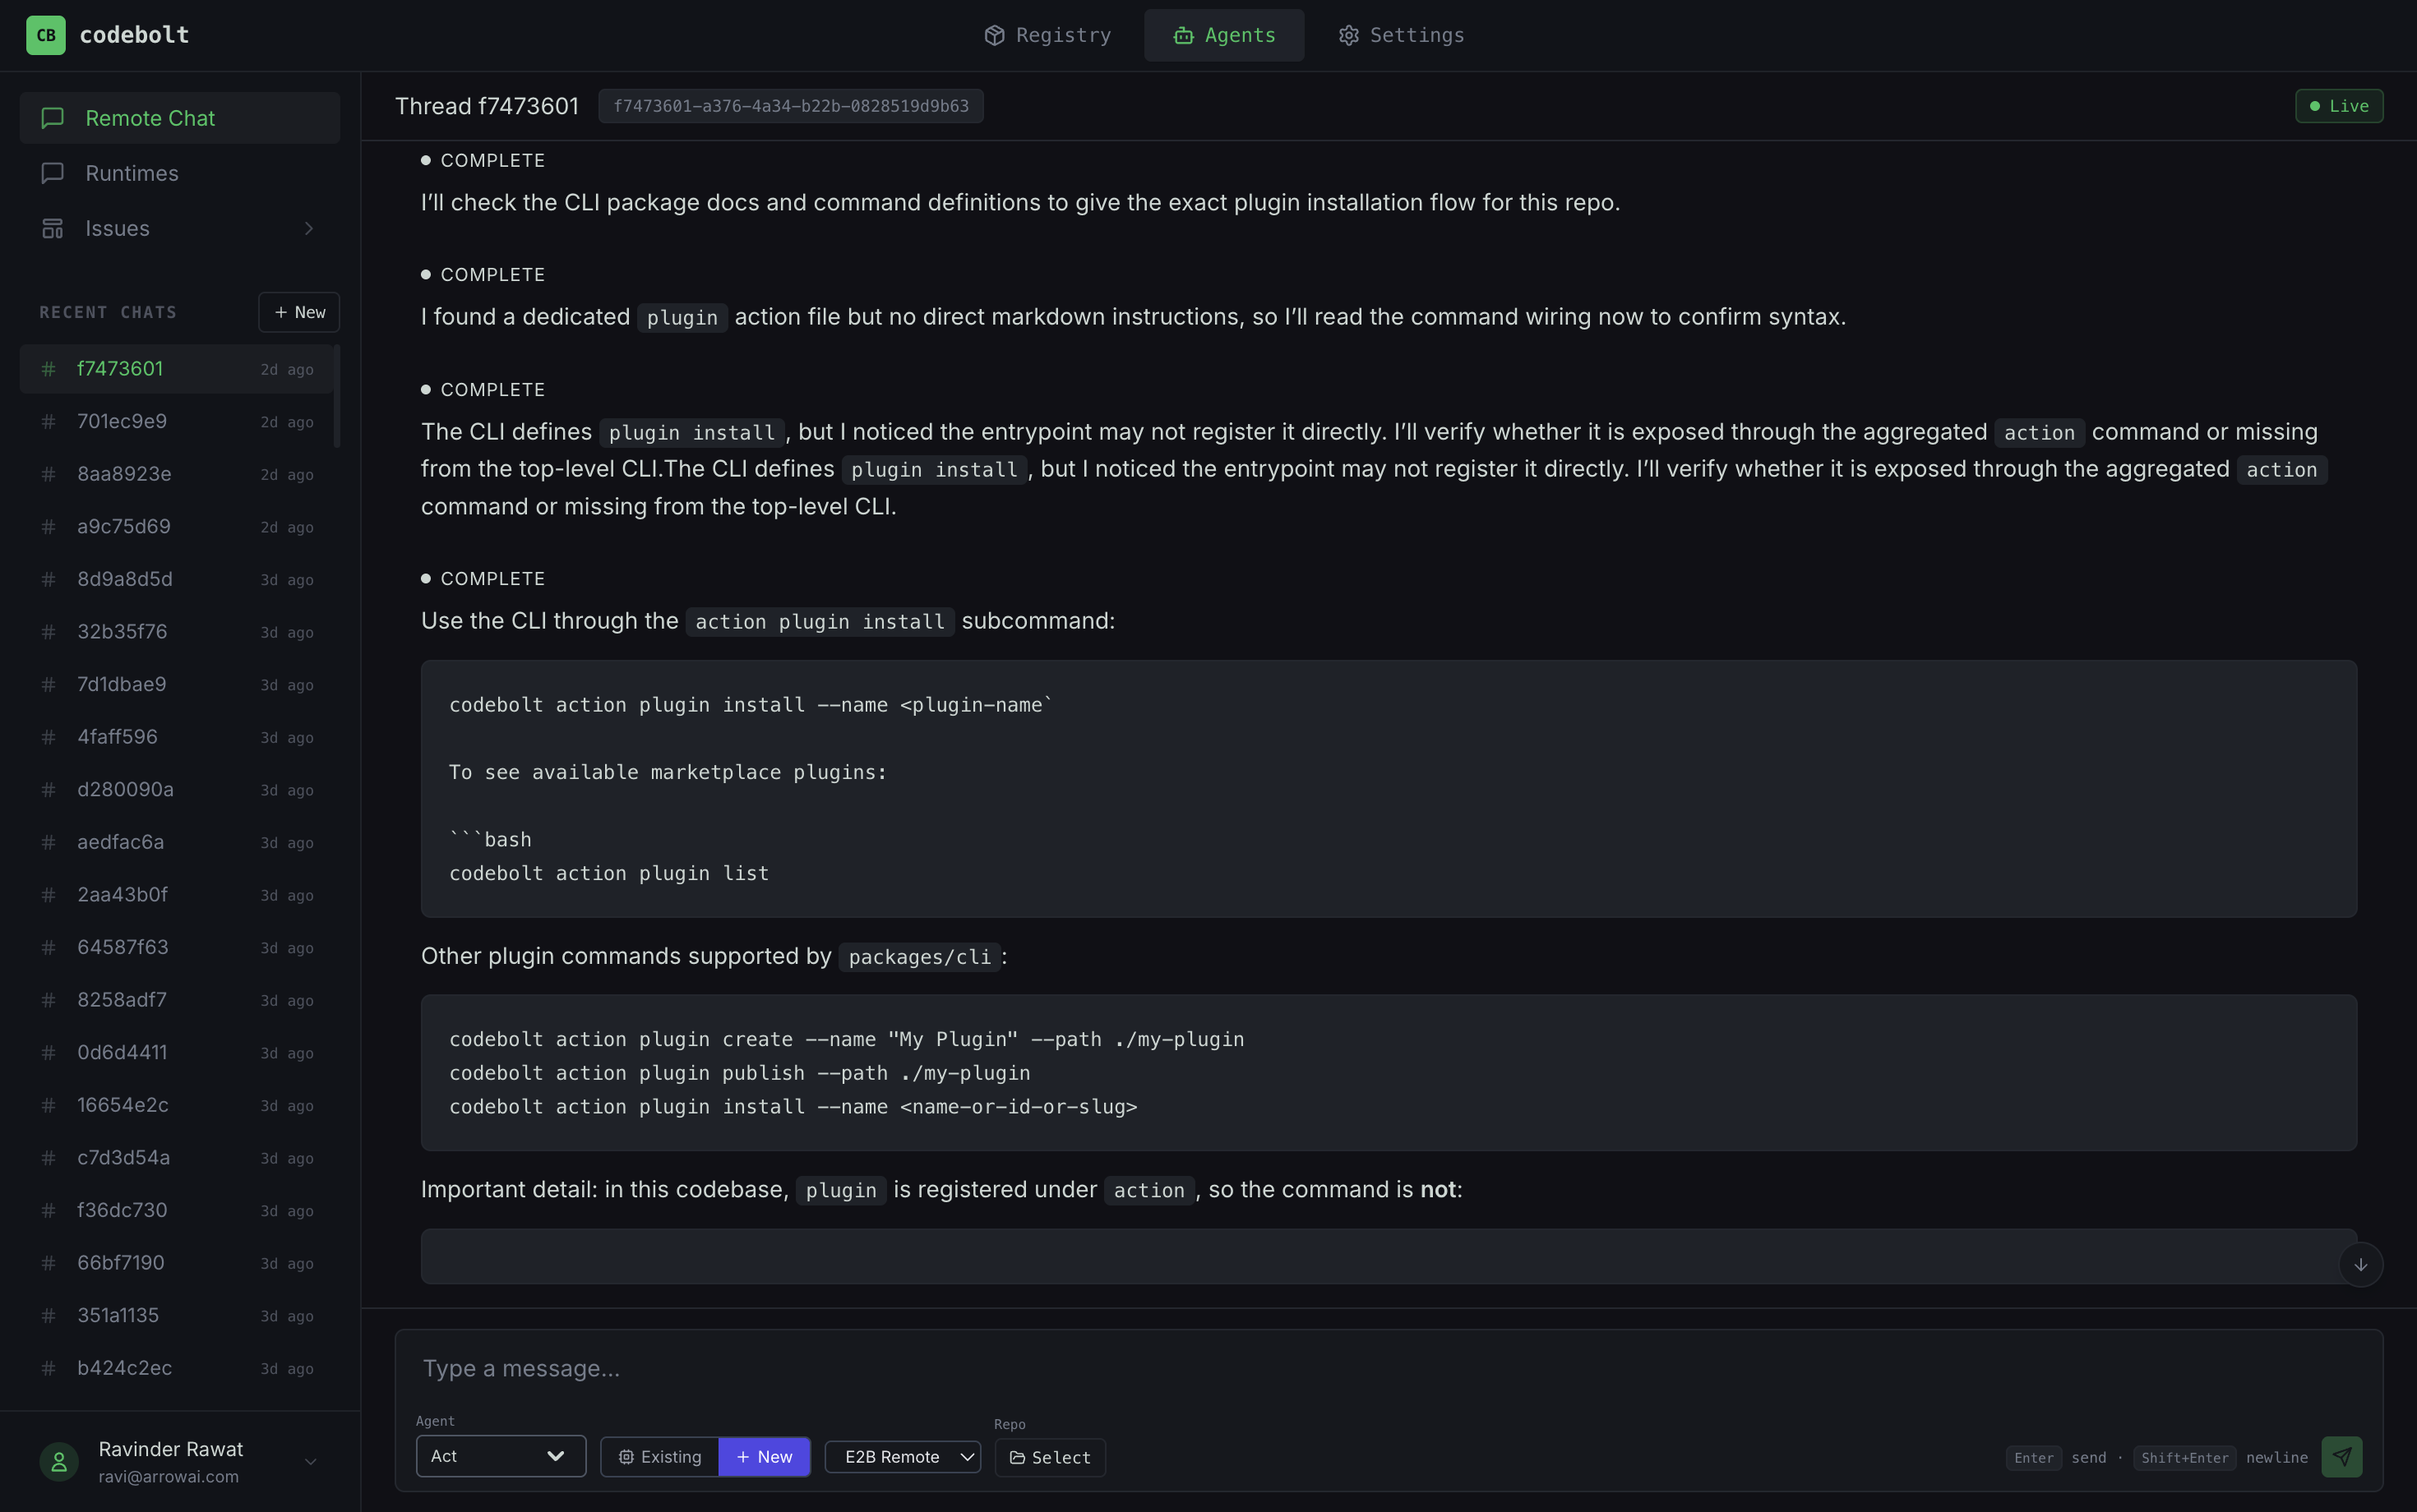This screenshot has width=2417, height=1512.
Task: Click the Repo Select button
Action: (1050, 1458)
